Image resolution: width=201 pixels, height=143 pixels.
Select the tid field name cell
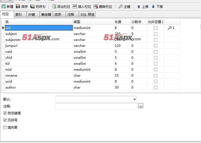(39, 64)
